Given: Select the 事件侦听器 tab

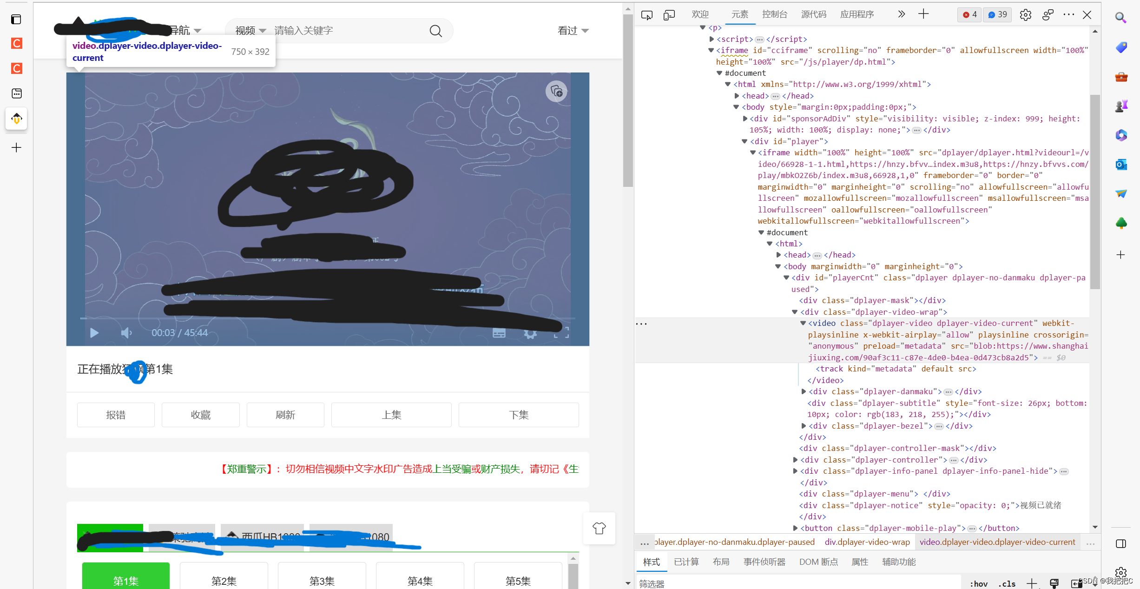Looking at the screenshot, I should (x=764, y=562).
